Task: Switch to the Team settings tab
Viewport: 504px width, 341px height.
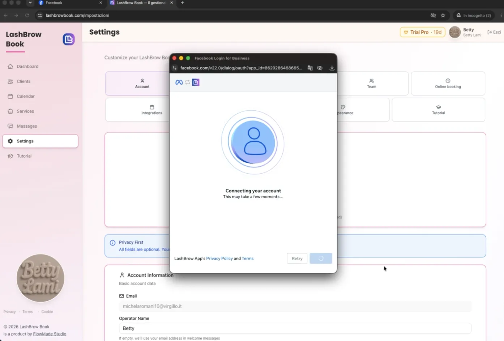Action: tap(372, 84)
